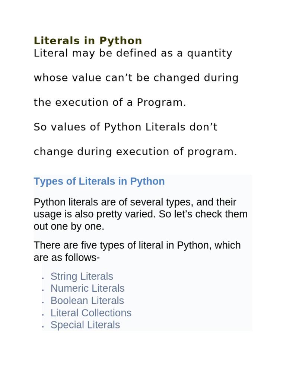Follow the Special Literals link
This screenshot has height=381, width=286.
pyautogui.click(x=85, y=325)
